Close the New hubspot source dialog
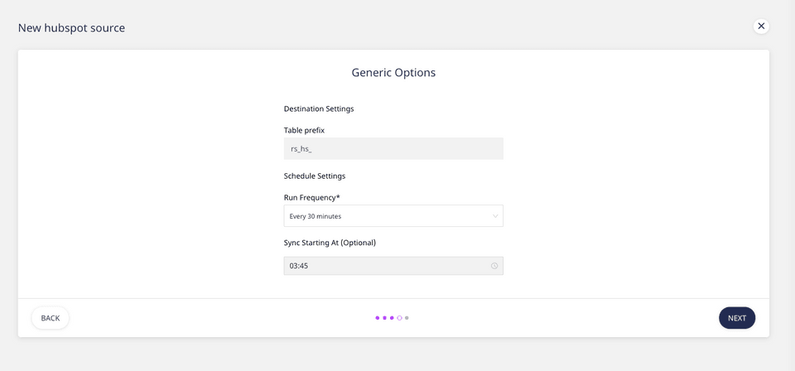This screenshot has width=795, height=371. pyautogui.click(x=761, y=26)
